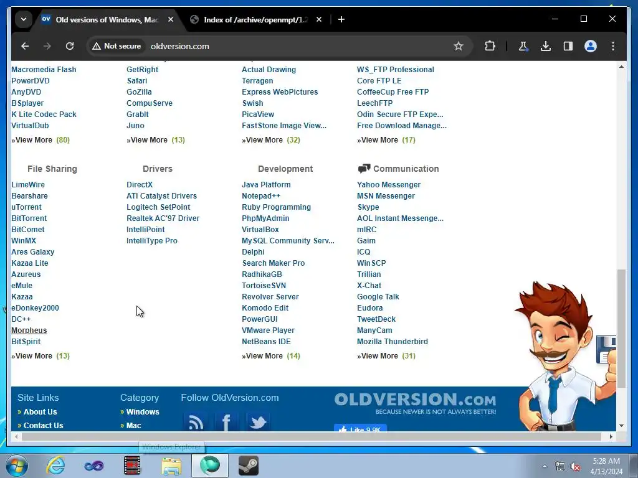Viewport: 638px width, 478px height.
Task: Open the muted volume tray icon
Action: 575,467
